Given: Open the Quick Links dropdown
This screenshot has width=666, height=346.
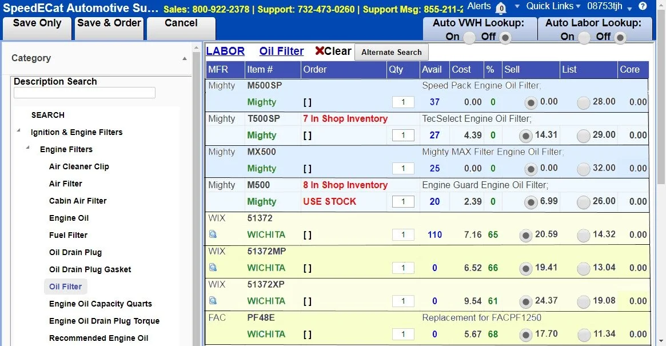Looking at the screenshot, I should click(x=553, y=6).
